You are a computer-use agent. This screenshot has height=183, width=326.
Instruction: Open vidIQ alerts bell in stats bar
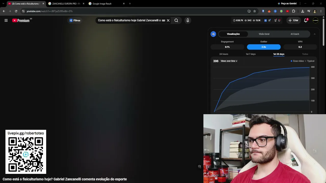click(x=279, y=20)
